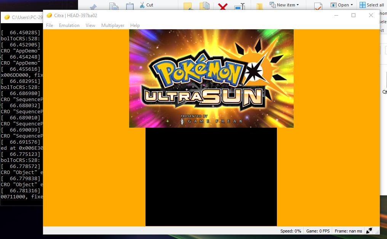
Task: Click the Citra lemon icon in title bar
Action: click(x=50, y=15)
